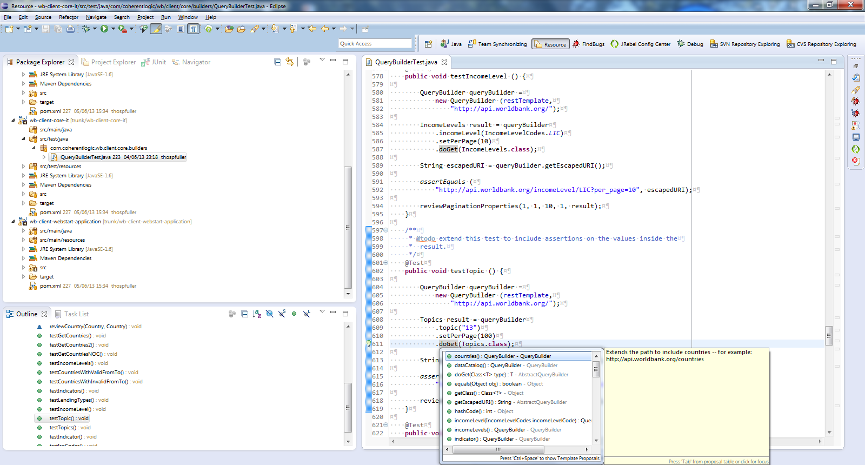The width and height of the screenshot is (865, 465).
Task: Select the Debug perspective button
Action: pyautogui.click(x=690, y=44)
